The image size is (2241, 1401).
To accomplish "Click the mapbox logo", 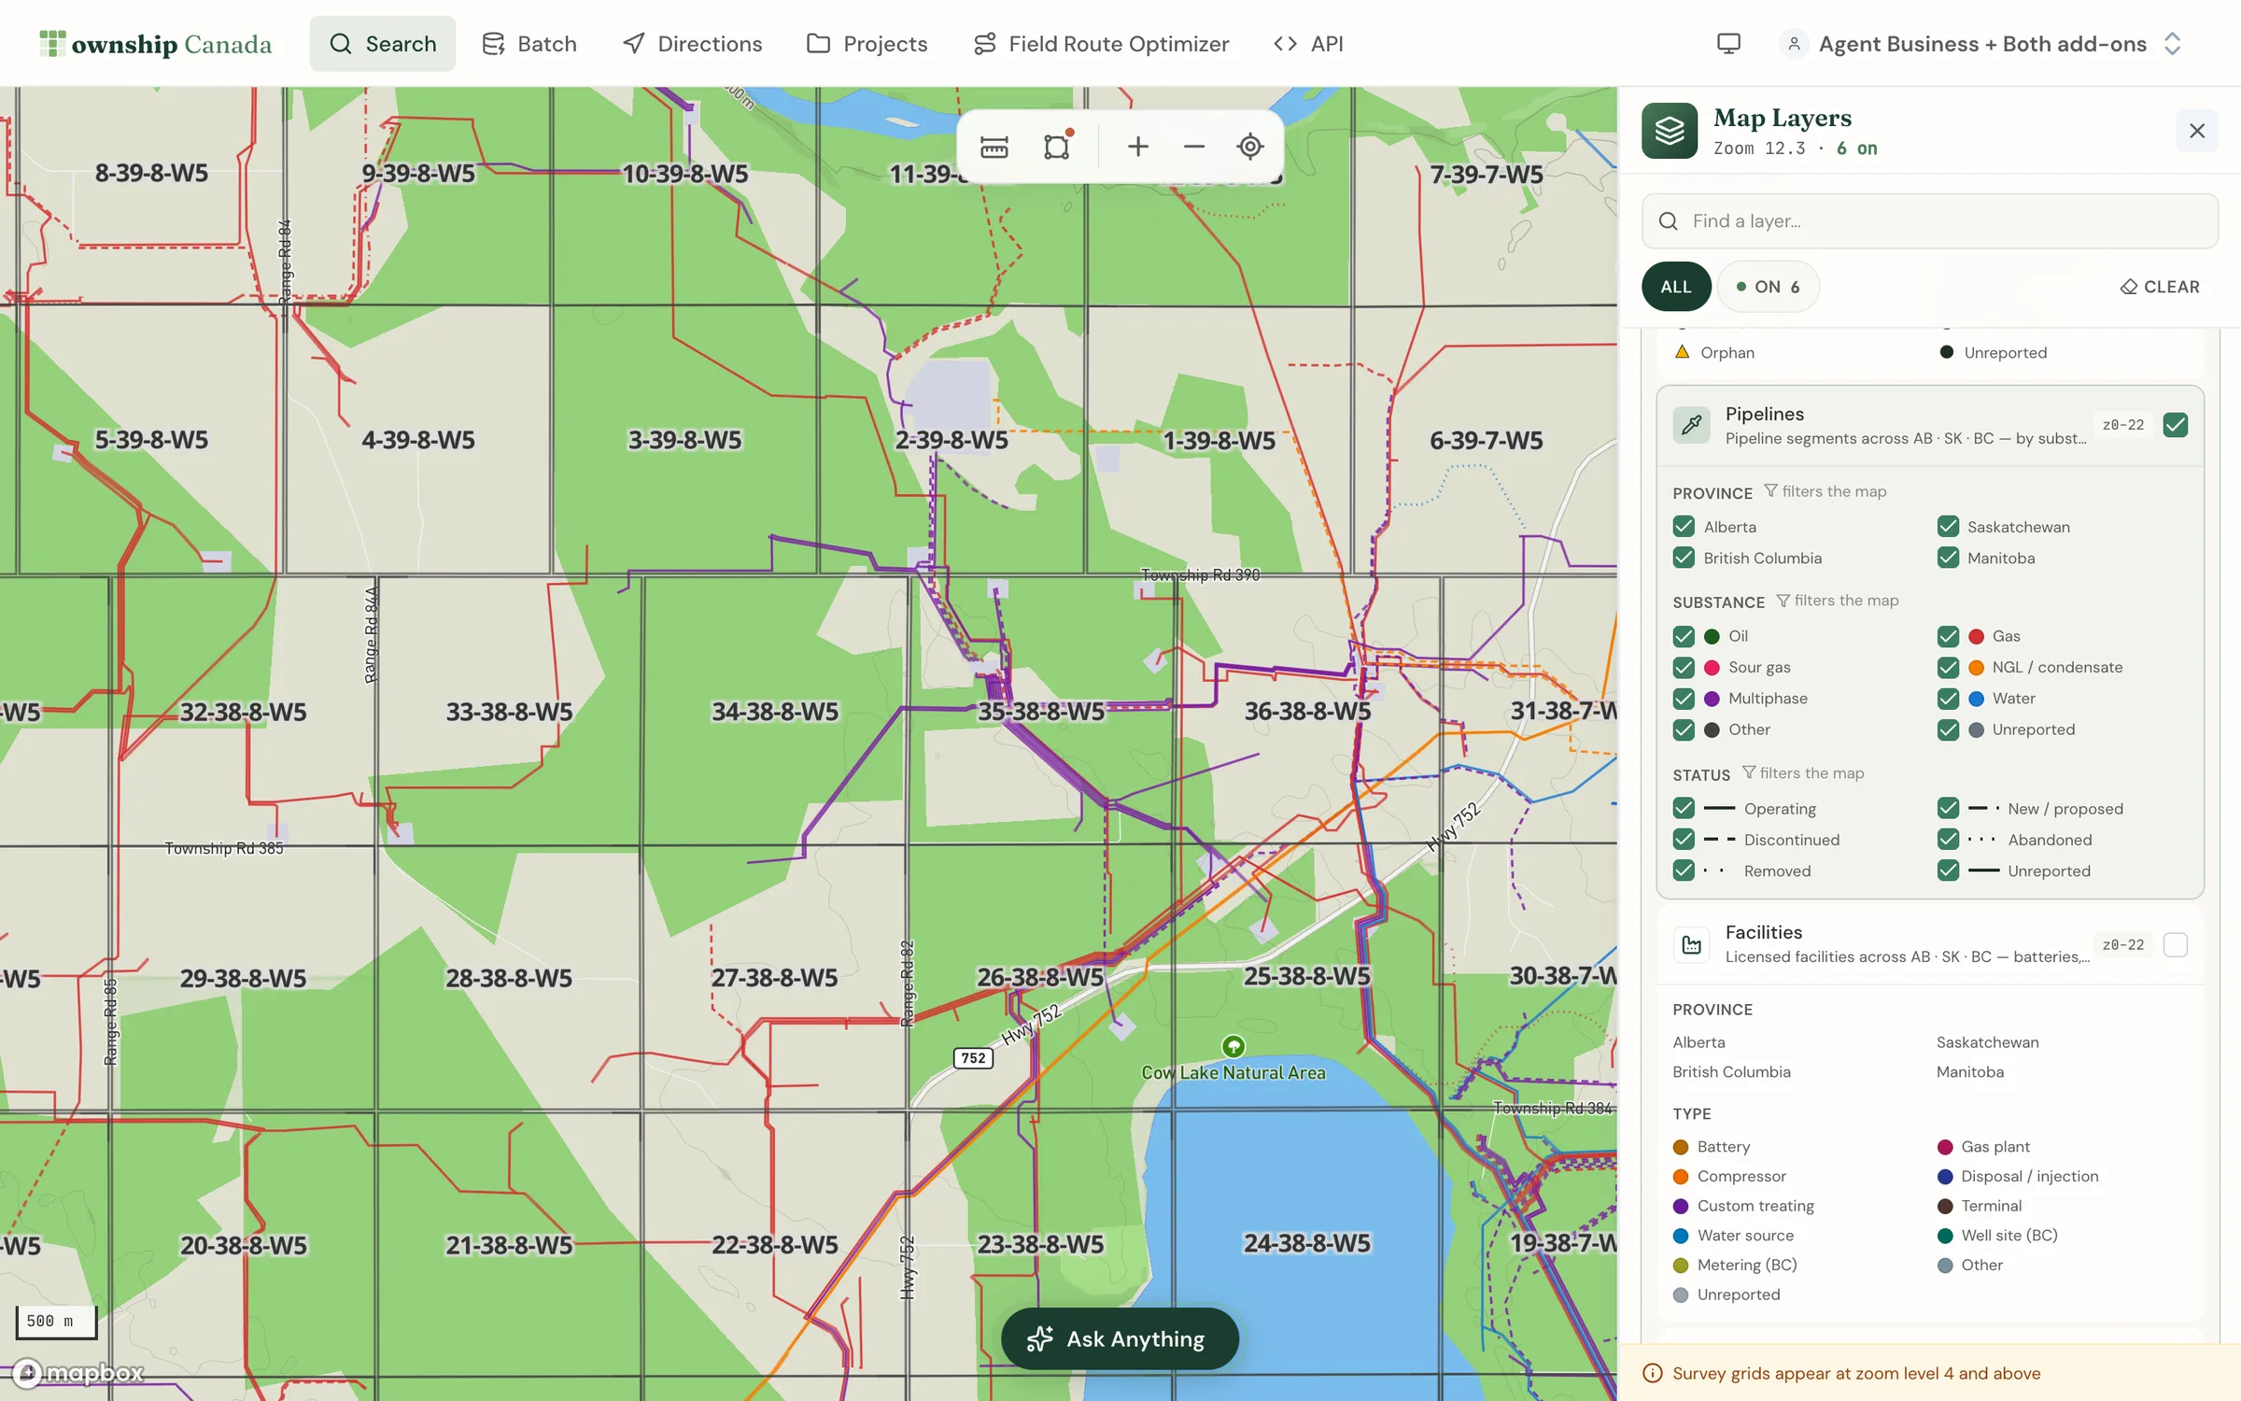I will [x=78, y=1372].
